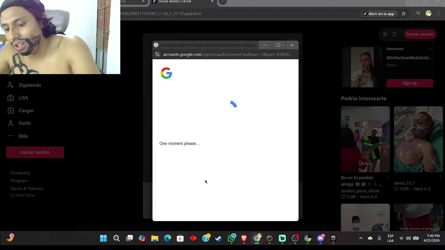
Task: Open Steam from the taskbar
Action: pyautogui.click(x=218, y=238)
